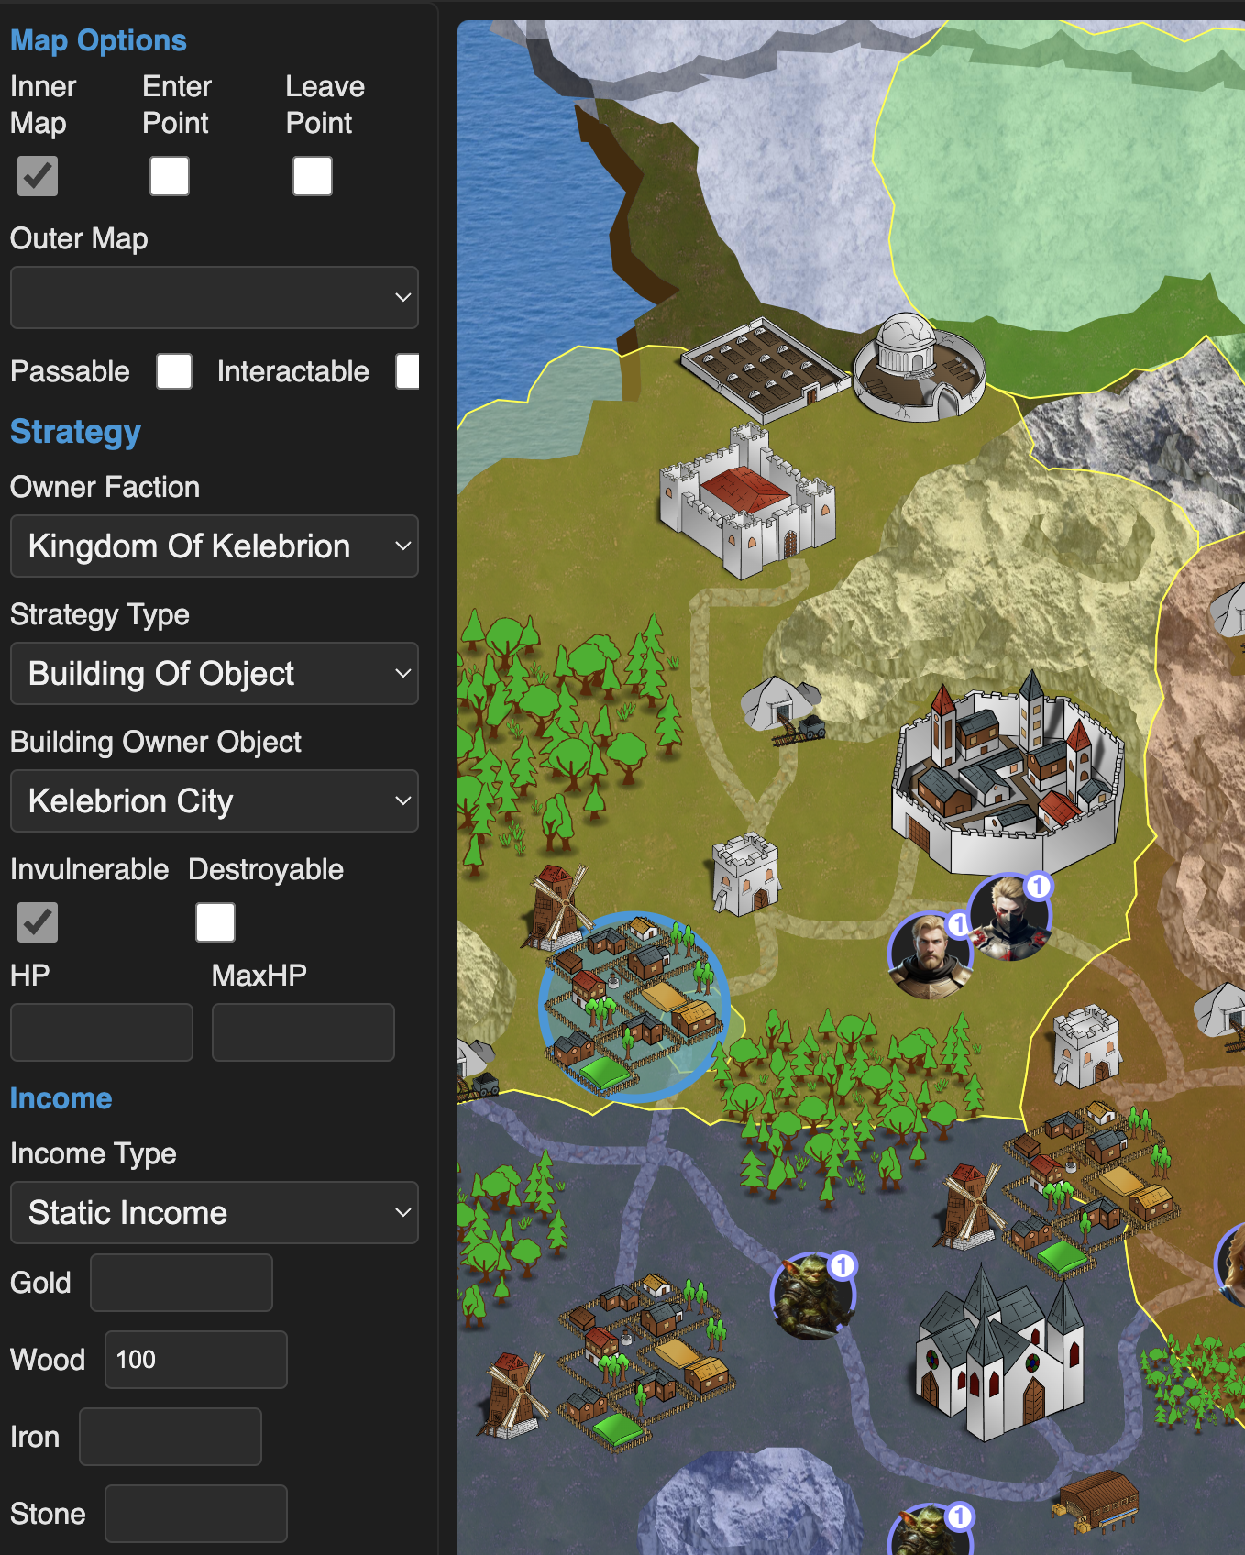Screen dimensions: 1245x1555
Task: Select the domed observatory building
Action: click(x=919, y=368)
